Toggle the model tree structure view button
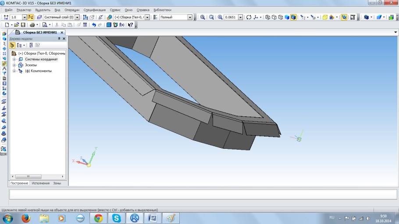The width and height of the screenshot is (399, 224). 12,45
